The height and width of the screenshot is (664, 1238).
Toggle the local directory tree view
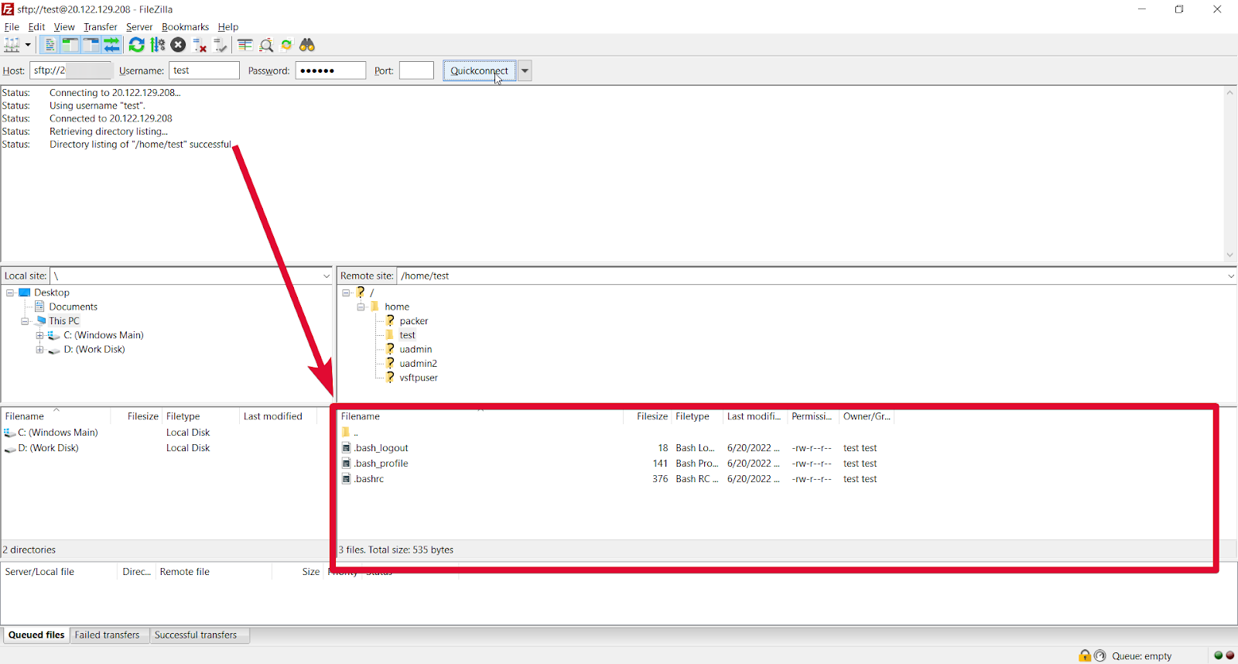point(70,45)
